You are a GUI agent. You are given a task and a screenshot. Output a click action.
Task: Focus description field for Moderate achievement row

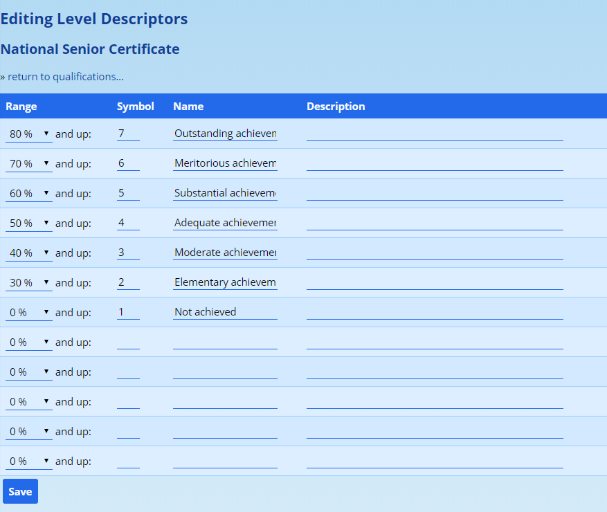point(435,253)
